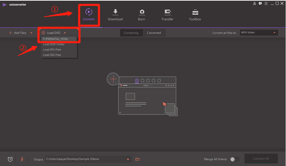Choose Load DVD Folder menu item
Screen dimensions: 286x166
click(x=59, y=44)
